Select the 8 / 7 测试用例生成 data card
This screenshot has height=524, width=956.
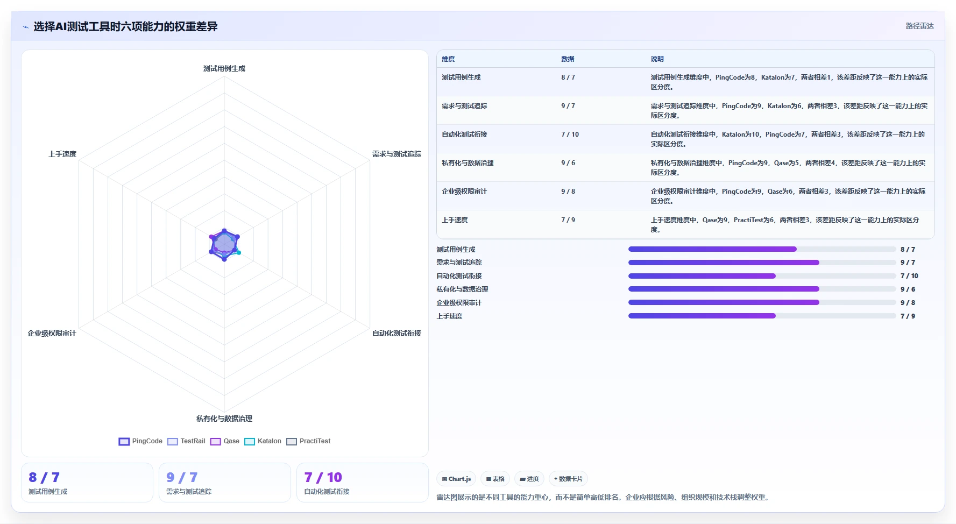tap(87, 483)
